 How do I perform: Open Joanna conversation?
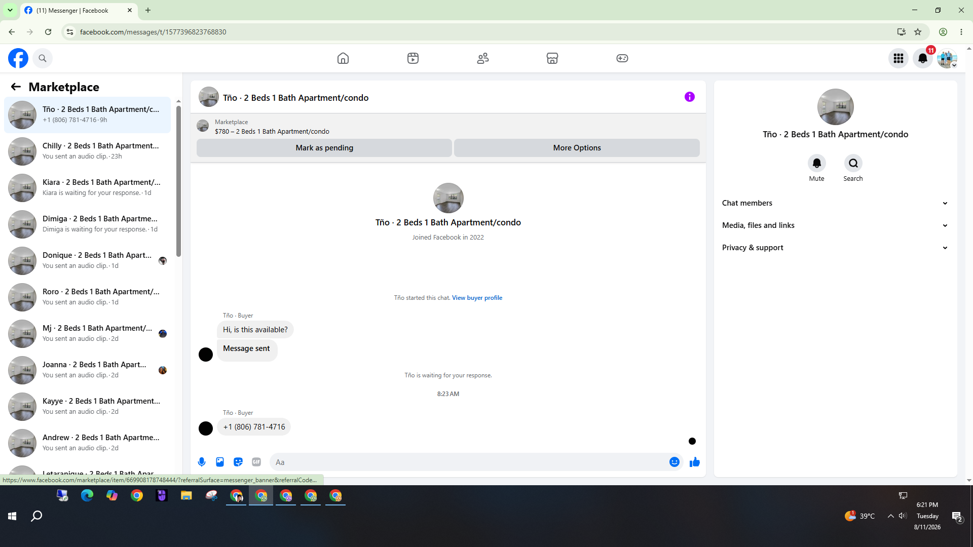pos(88,370)
